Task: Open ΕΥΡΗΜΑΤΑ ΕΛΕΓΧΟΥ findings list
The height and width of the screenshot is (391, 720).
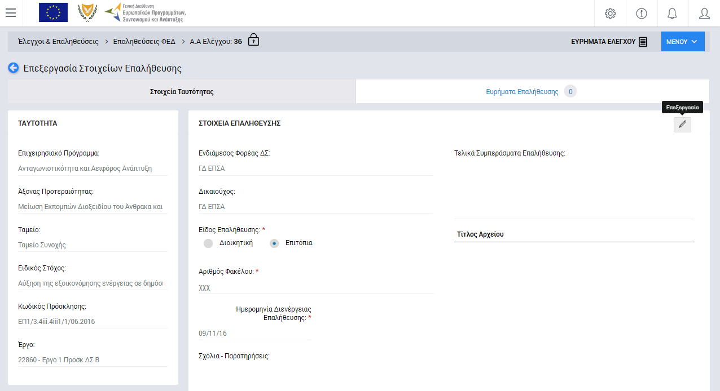Action: (609, 42)
